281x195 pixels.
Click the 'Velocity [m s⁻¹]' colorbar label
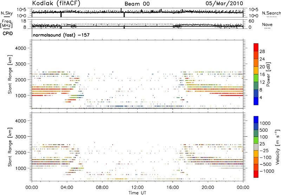tap(277, 147)
